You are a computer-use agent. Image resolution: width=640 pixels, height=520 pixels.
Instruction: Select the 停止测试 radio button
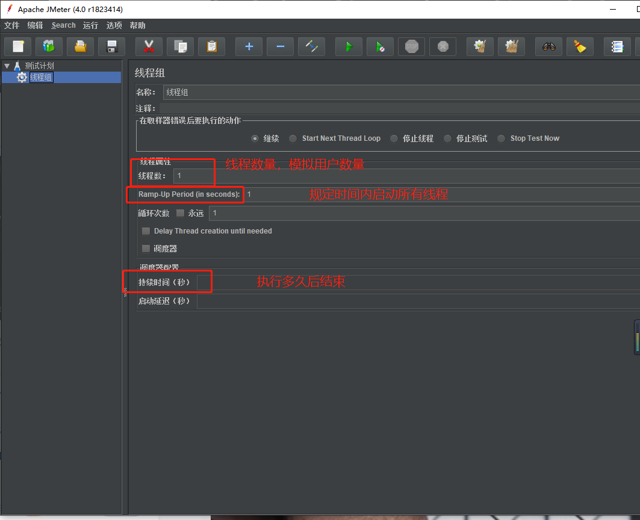point(447,139)
